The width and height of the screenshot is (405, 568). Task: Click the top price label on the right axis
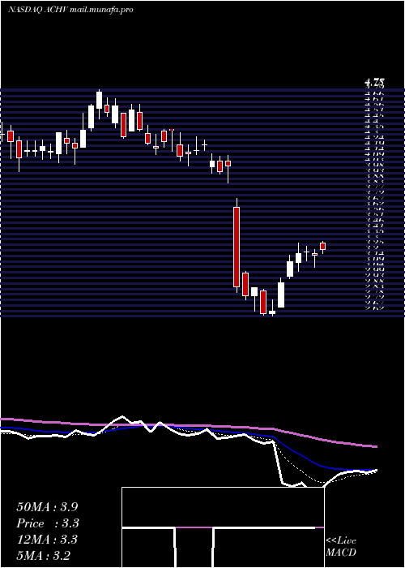pos(375,82)
